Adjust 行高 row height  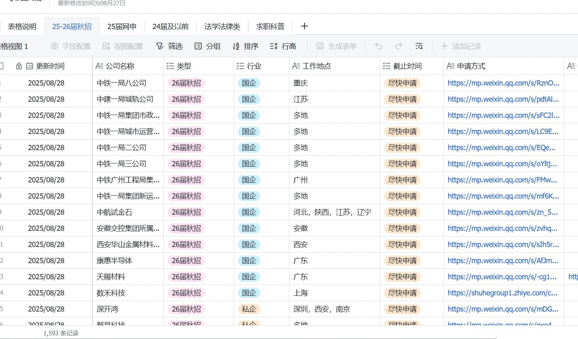pos(283,46)
